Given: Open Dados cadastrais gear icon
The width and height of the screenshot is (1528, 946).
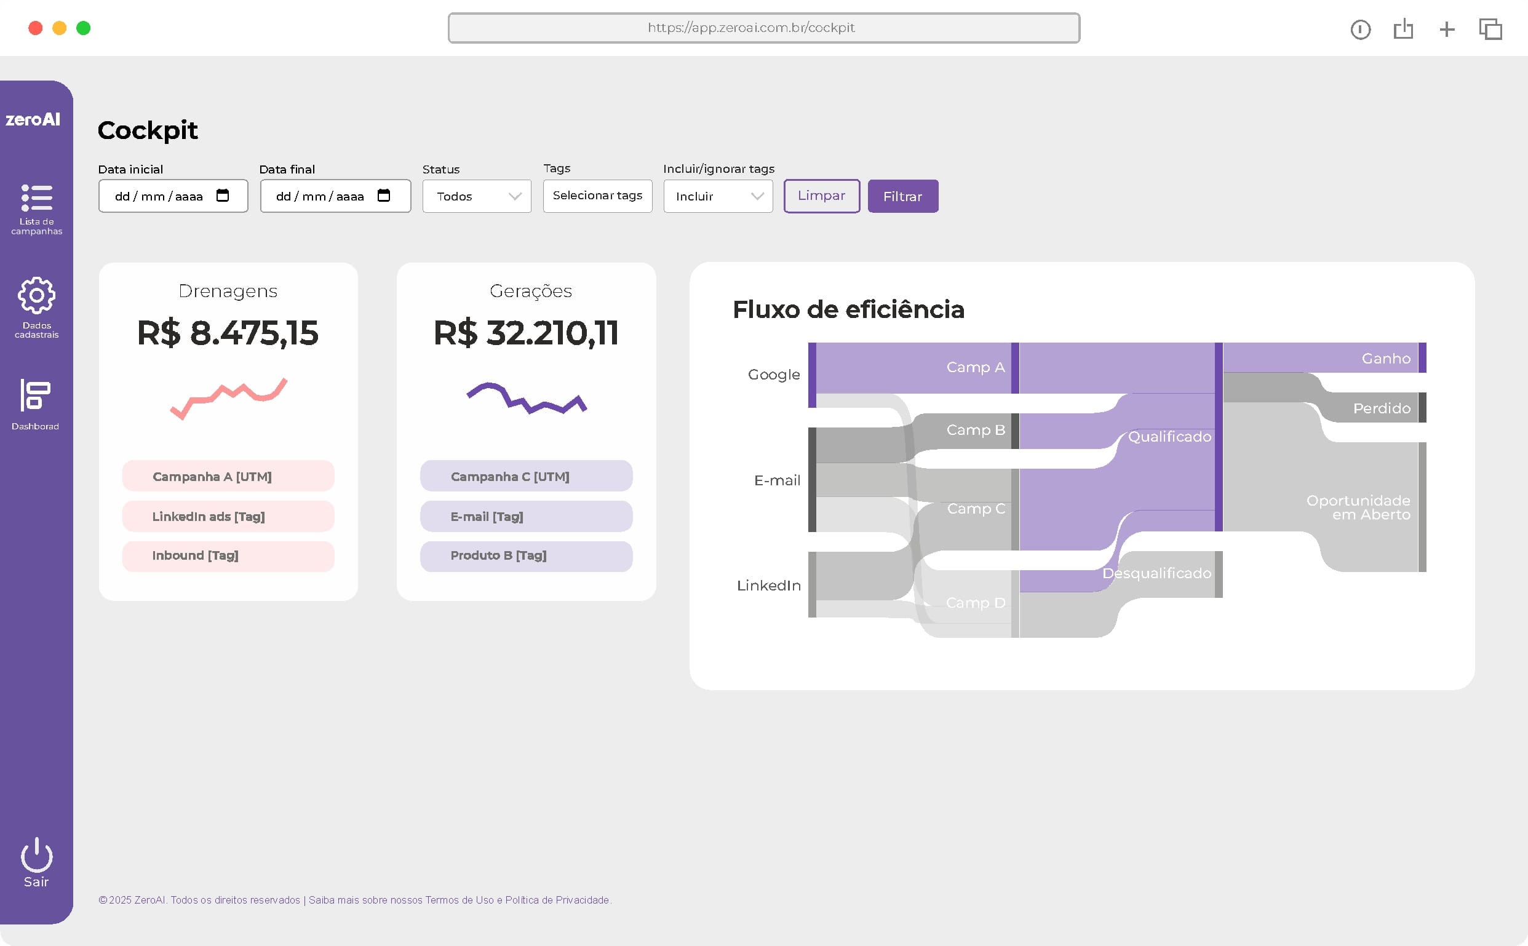Looking at the screenshot, I should coord(36,295).
